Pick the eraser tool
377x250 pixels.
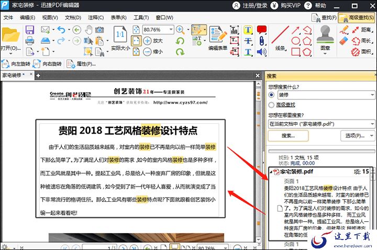[344, 41]
